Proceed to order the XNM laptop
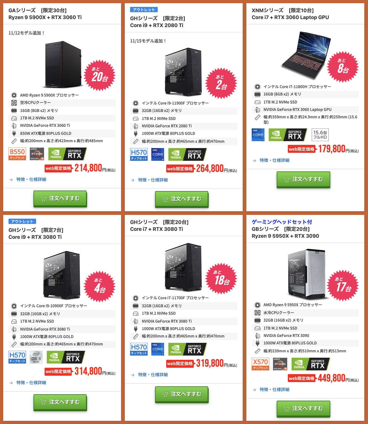 pos(303,180)
